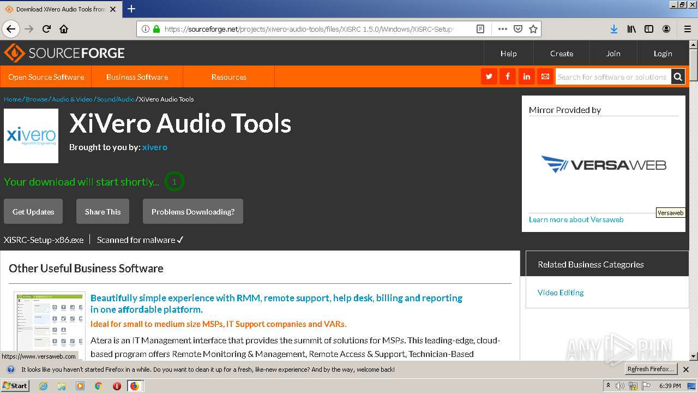Reload the current page
The image size is (698, 393).
click(x=46, y=29)
